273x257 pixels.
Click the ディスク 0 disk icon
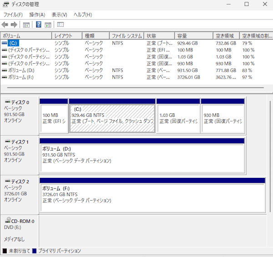pyautogui.click(x=7, y=101)
